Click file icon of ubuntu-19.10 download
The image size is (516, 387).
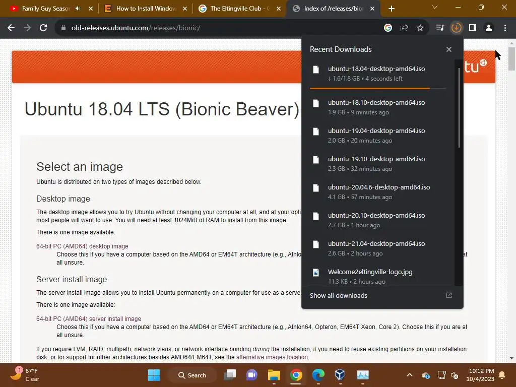coord(316,160)
